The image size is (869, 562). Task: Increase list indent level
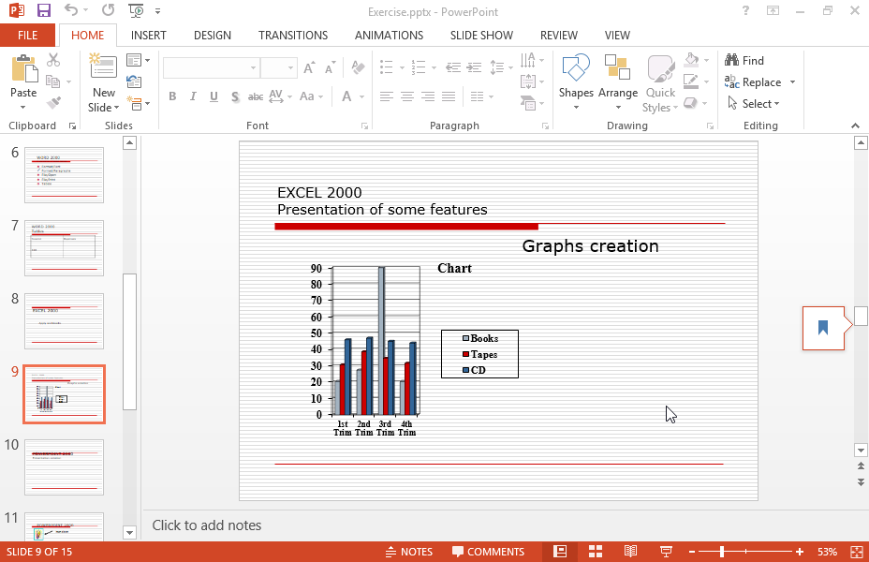[x=474, y=67]
